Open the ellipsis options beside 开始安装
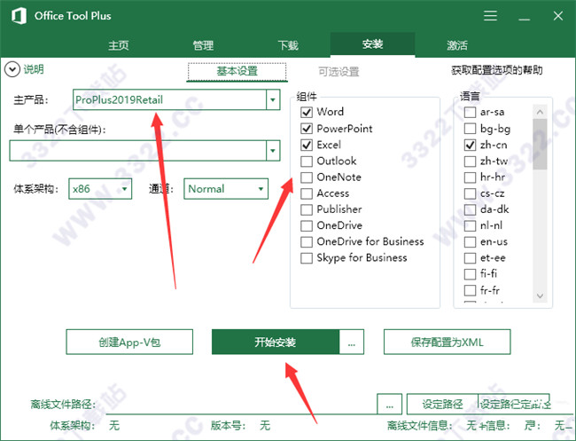The height and width of the screenshot is (441, 576). point(352,342)
